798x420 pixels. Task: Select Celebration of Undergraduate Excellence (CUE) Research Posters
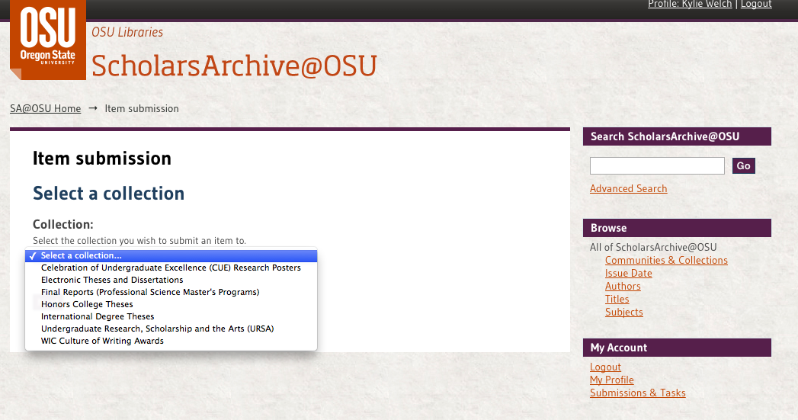(171, 268)
